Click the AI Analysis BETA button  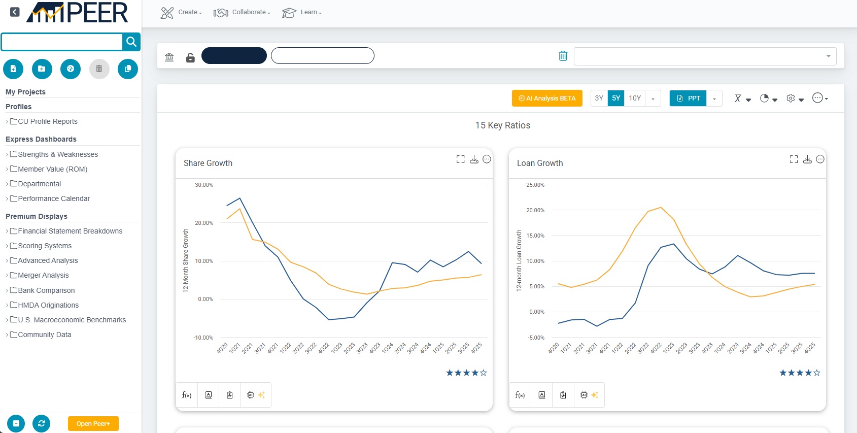click(547, 98)
